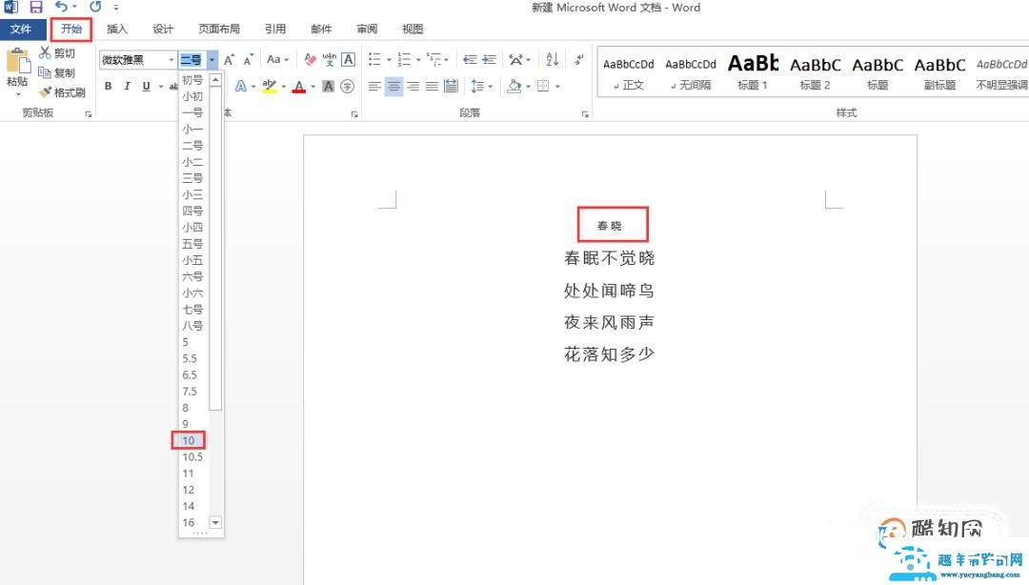
Task: Open the 设计 ribbon tab
Action: [x=161, y=29]
